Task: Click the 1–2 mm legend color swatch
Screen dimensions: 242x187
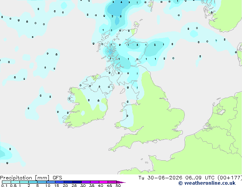Action: [24, 182]
